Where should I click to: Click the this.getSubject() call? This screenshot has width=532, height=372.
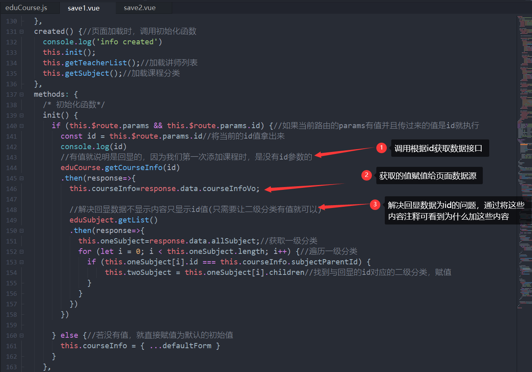point(82,73)
